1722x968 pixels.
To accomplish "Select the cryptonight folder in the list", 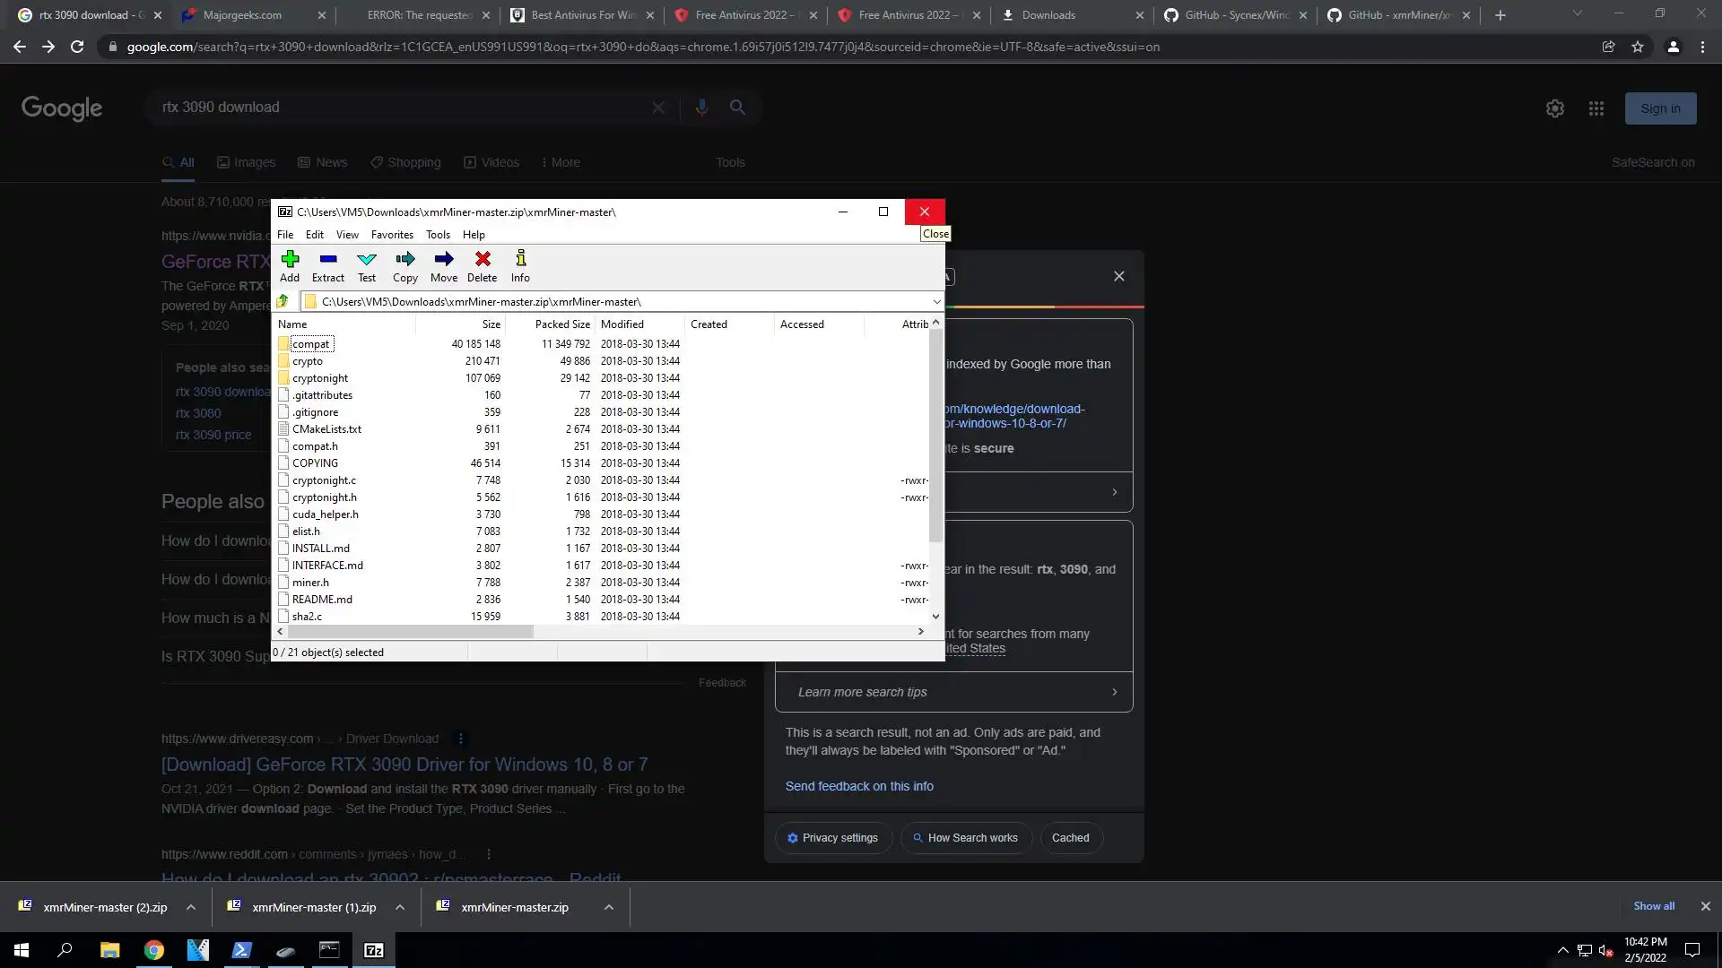I will [x=320, y=378].
